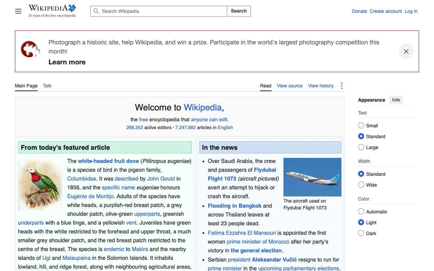Switch to the Talk tab

pyautogui.click(x=47, y=86)
